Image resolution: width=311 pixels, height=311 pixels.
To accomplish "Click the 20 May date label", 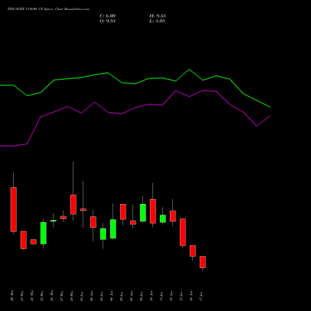I will pyautogui.click(x=12, y=295).
